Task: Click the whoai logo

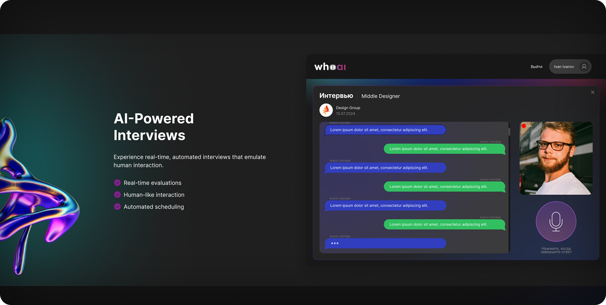Action: (x=330, y=67)
